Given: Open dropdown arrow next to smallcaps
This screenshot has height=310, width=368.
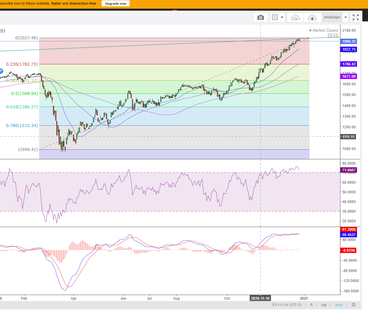Looking at the screenshot, I should [346, 17].
